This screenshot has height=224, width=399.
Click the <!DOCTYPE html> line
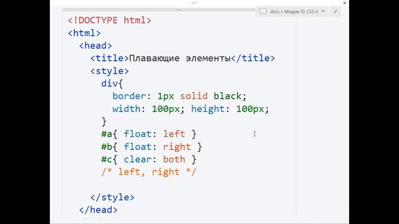pyautogui.click(x=110, y=21)
